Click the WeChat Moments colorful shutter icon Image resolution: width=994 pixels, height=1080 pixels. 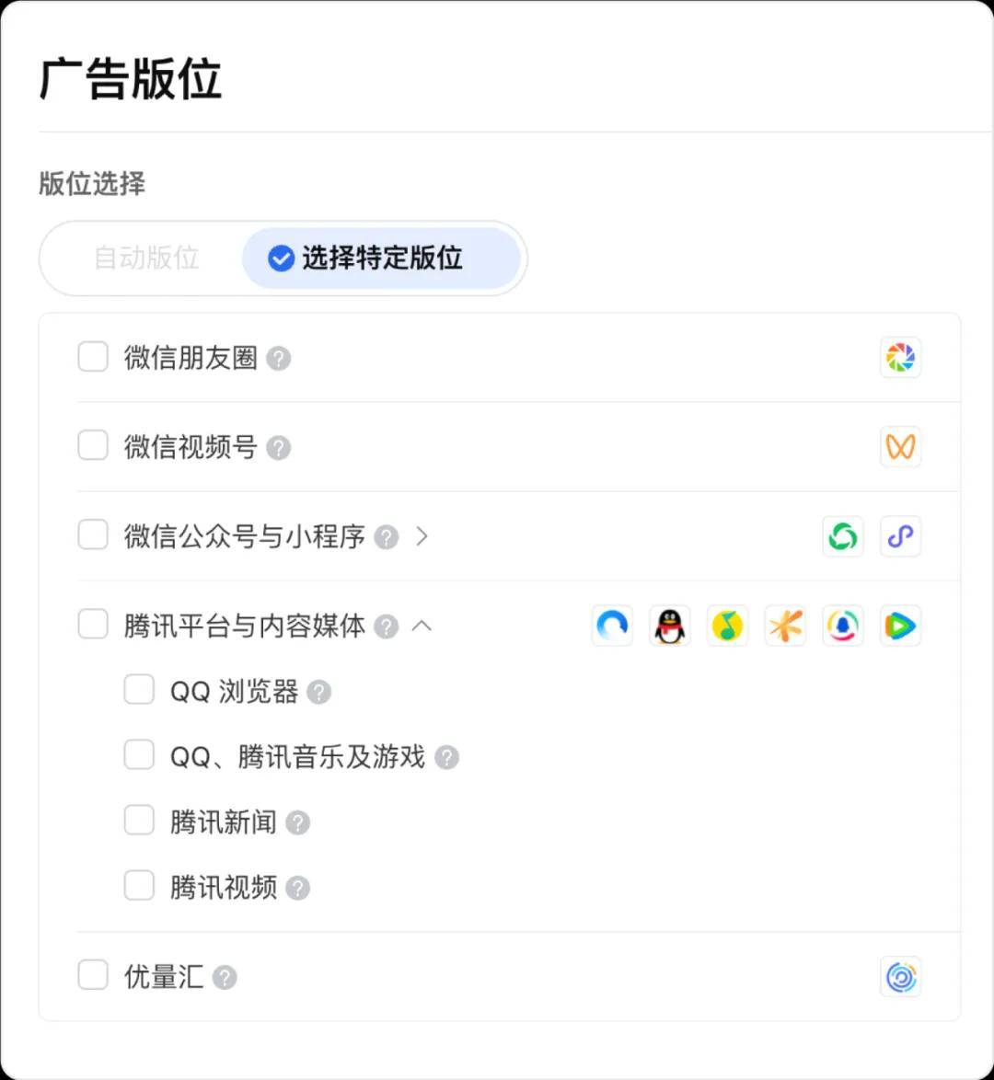click(x=900, y=358)
